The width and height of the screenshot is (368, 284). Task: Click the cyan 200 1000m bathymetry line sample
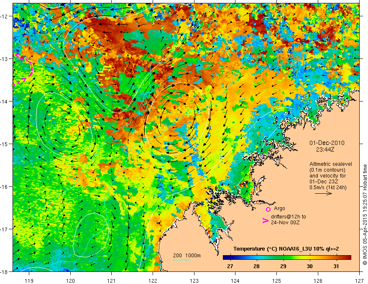coord(181,260)
